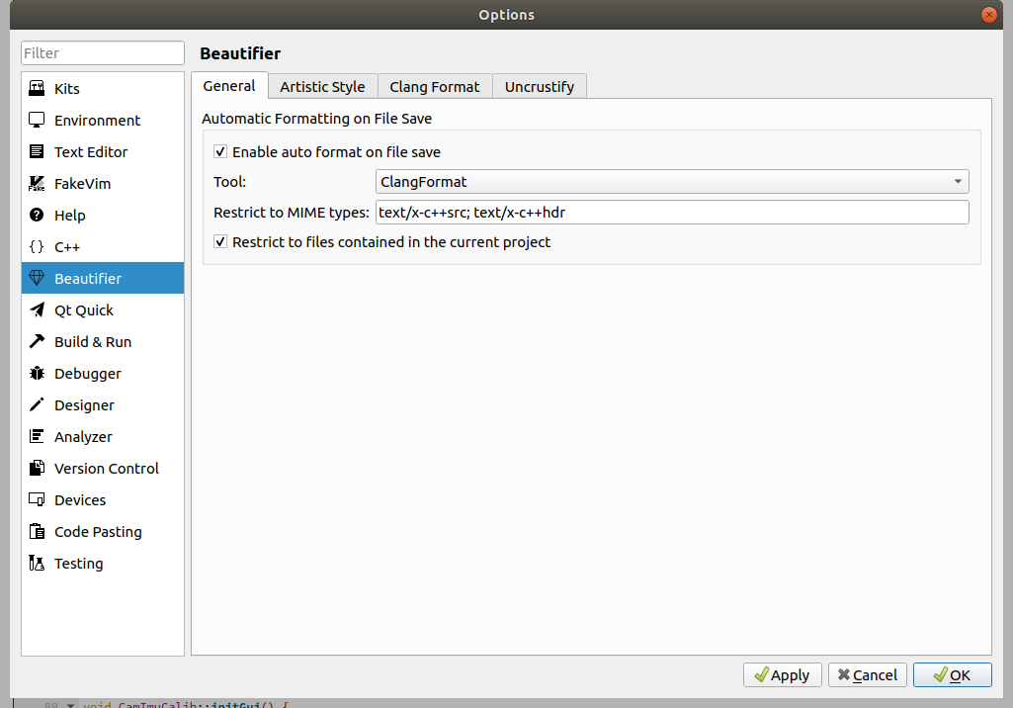Click the Code Pasting icon
This screenshot has height=708, width=1013.
pyautogui.click(x=36, y=531)
